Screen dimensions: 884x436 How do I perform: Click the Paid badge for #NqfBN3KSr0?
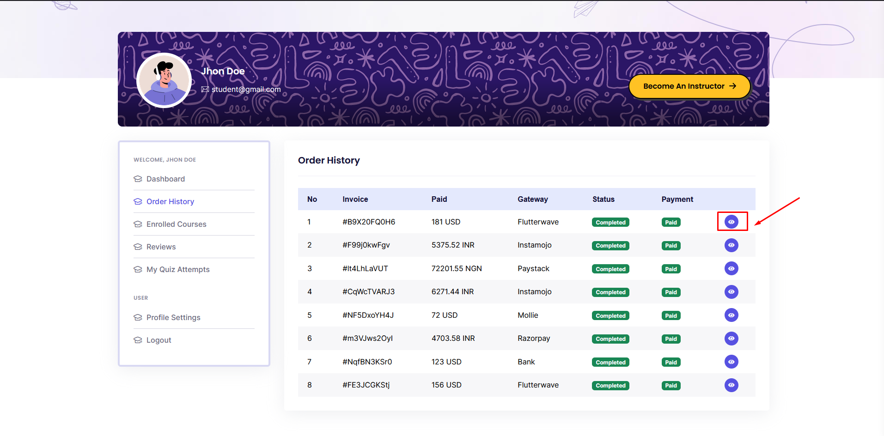coord(671,362)
